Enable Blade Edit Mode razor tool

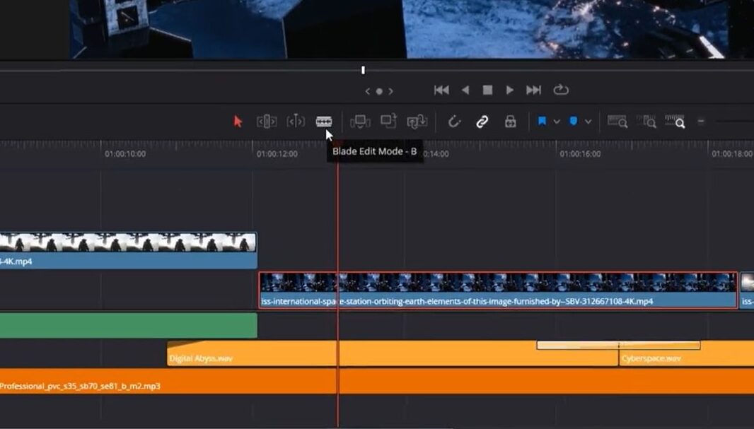324,122
